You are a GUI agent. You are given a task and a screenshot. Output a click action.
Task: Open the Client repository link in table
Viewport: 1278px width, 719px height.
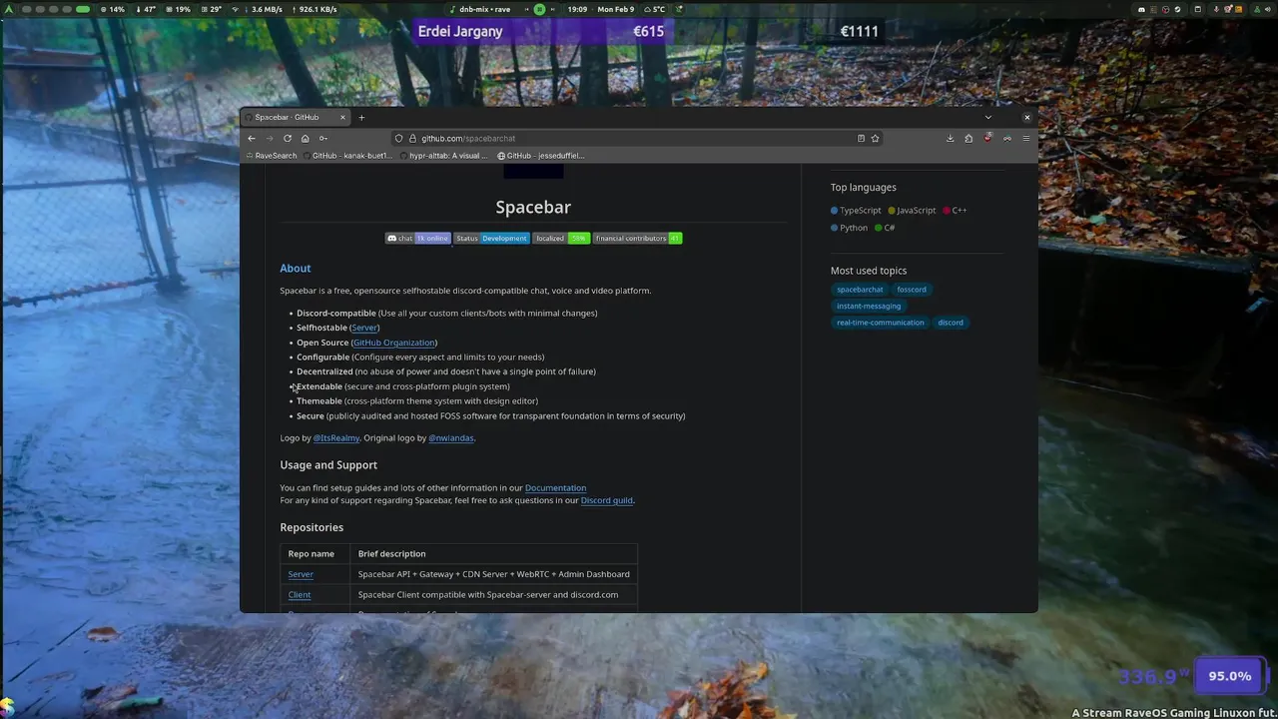click(300, 595)
